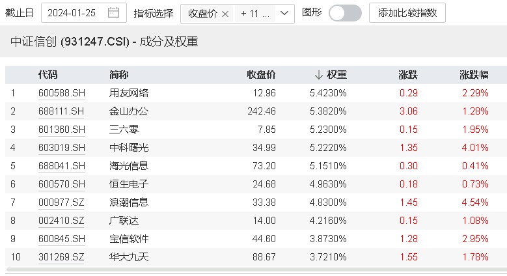Open stock code 301269.SZ link

(61, 257)
